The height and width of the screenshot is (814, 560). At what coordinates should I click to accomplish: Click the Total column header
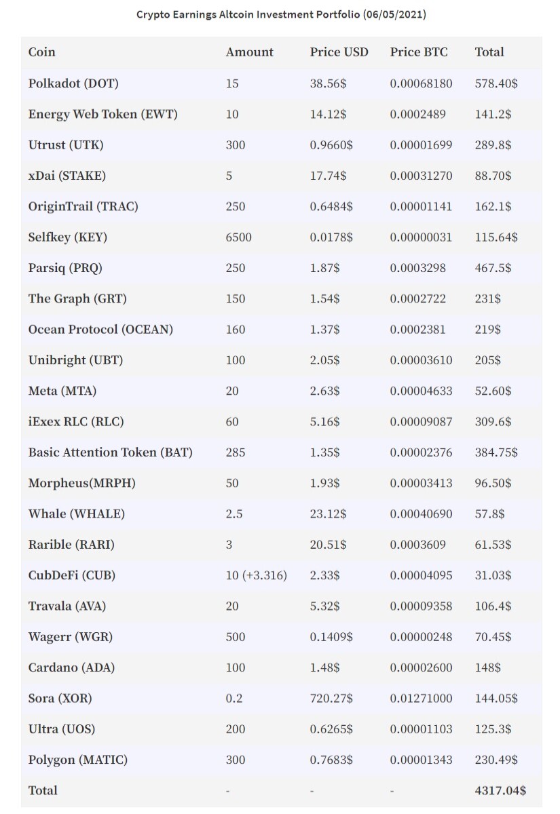[x=489, y=52]
